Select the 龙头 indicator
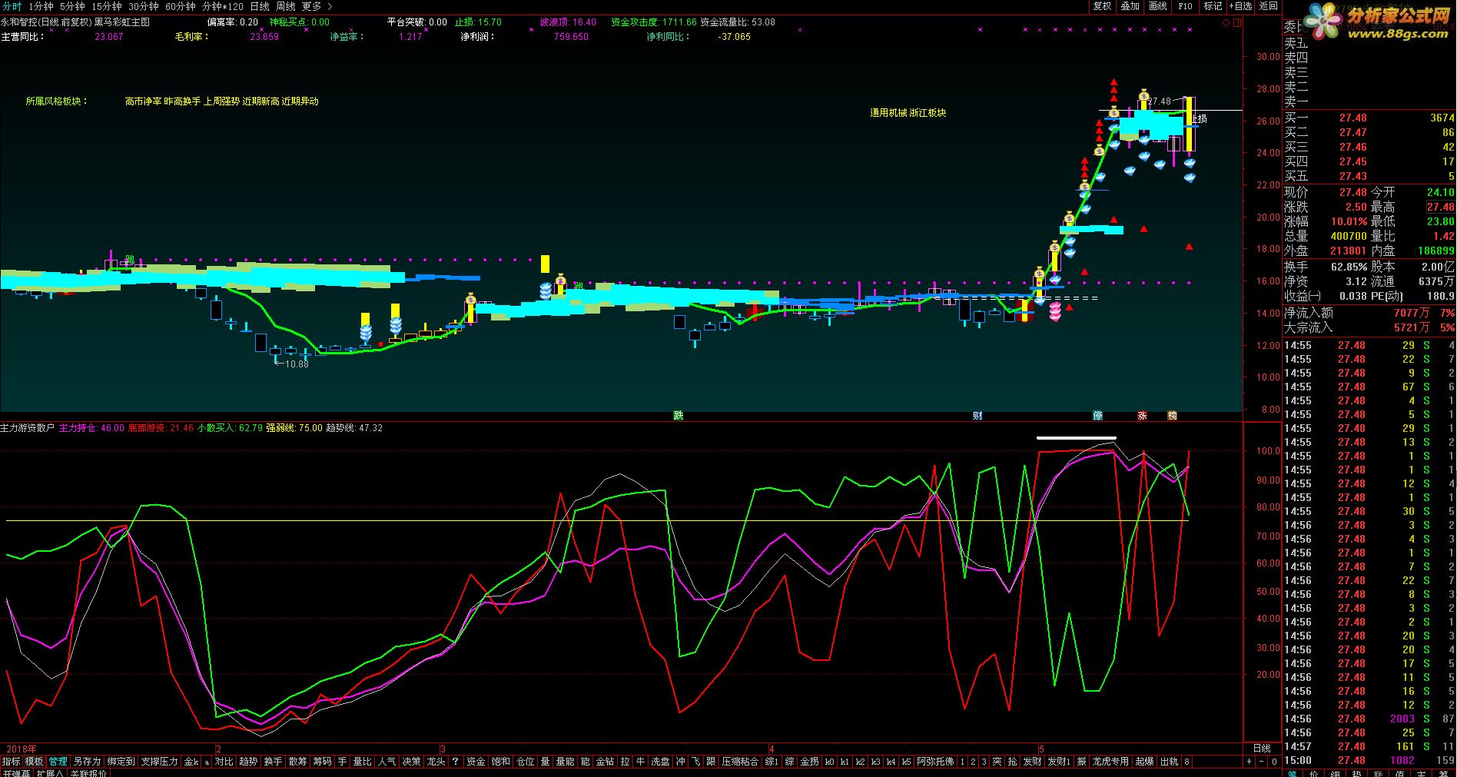Image resolution: width=1457 pixels, height=777 pixels. click(436, 762)
